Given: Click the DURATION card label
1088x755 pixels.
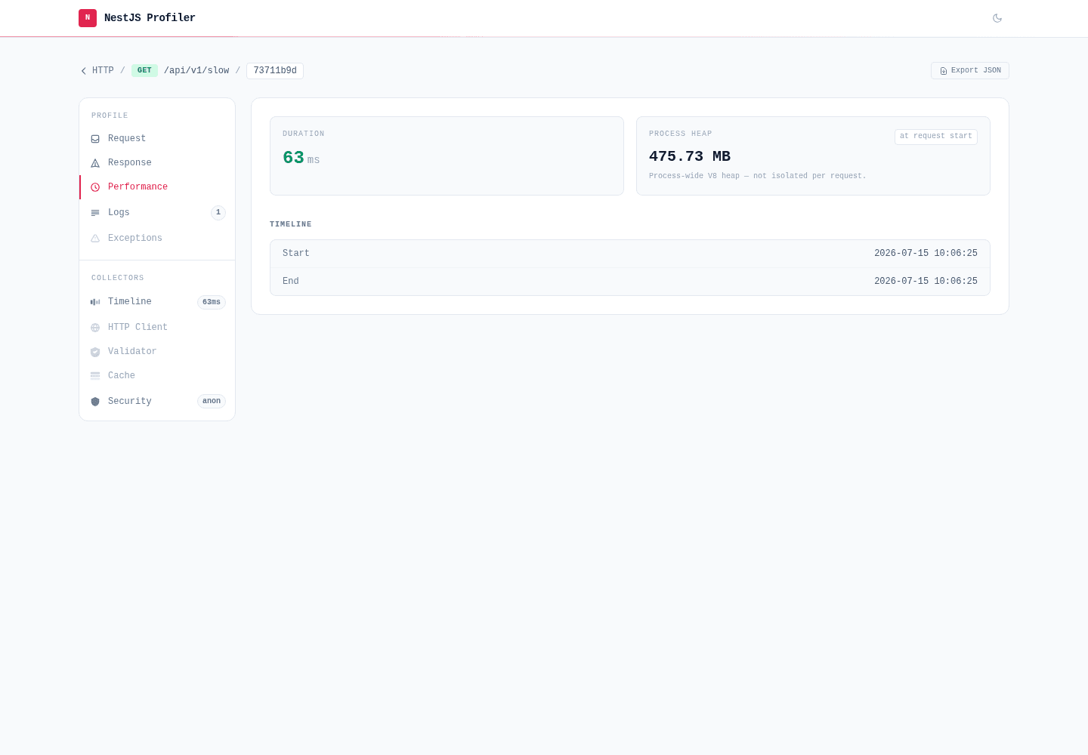Looking at the screenshot, I should (x=304, y=134).
